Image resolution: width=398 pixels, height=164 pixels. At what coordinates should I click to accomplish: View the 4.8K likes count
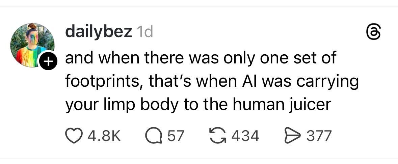103,136
